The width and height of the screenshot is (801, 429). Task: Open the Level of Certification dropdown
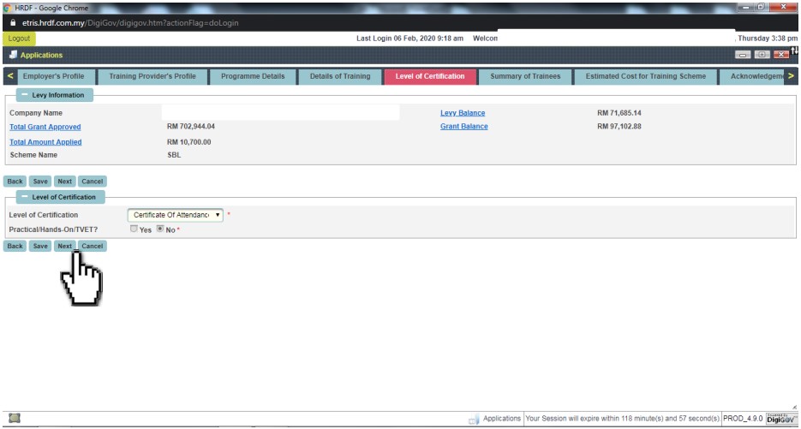[175, 215]
